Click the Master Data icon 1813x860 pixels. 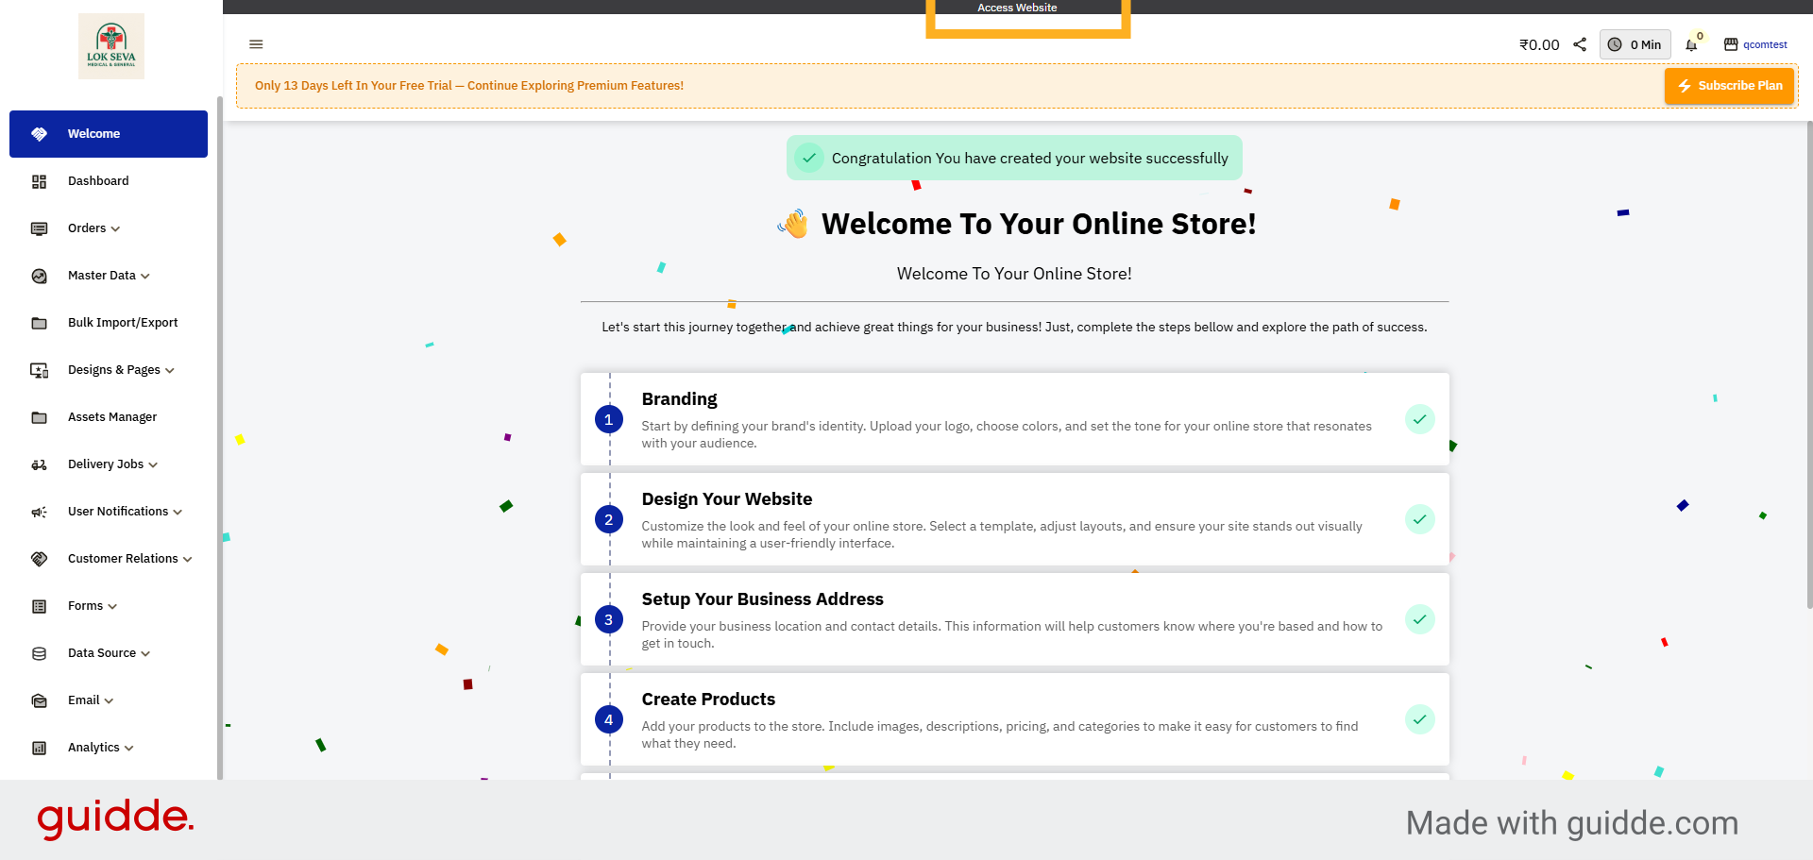tap(39, 276)
